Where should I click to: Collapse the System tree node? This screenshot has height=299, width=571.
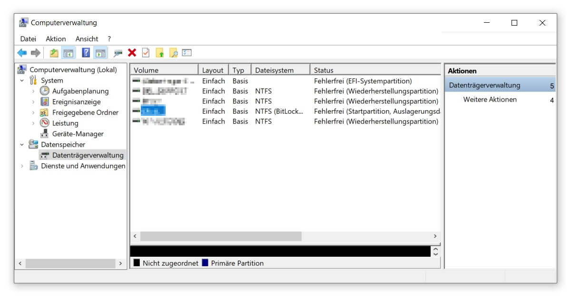click(22, 81)
